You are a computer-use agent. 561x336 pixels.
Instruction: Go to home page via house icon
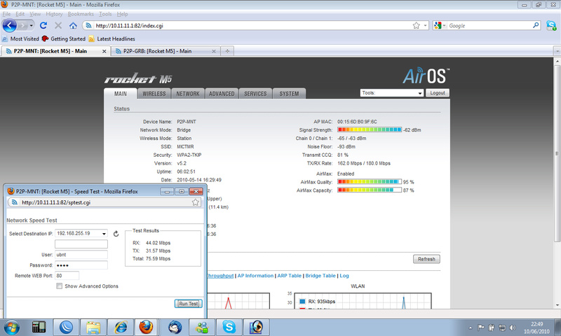pyautogui.click(x=73, y=25)
